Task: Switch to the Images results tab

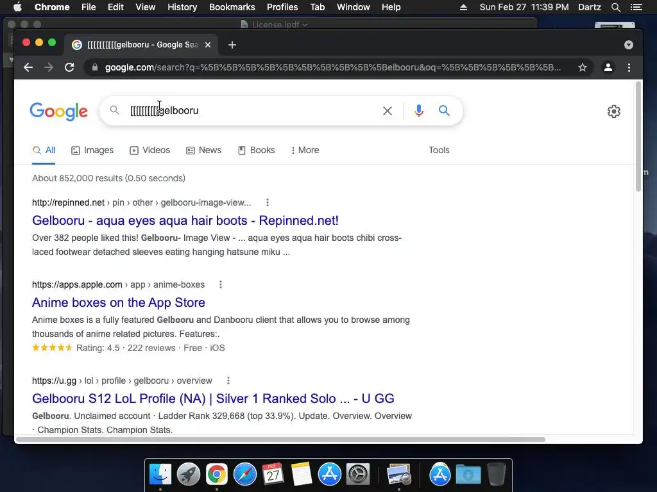Action: [92, 150]
